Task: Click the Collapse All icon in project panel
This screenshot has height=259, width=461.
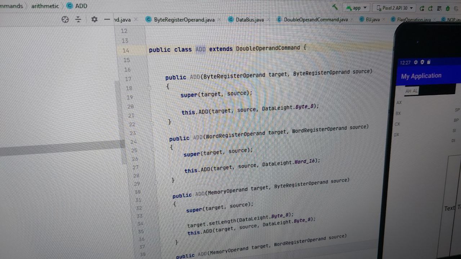Action: (x=79, y=20)
